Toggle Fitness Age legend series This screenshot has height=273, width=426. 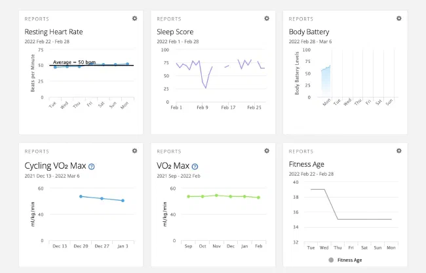tap(345, 260)
